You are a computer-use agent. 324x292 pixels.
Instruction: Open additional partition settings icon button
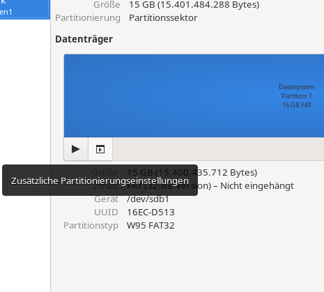100,149
